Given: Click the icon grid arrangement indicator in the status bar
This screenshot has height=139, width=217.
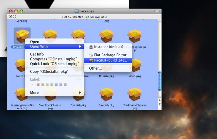Looking at the screenshot, I should pos(15,16).
